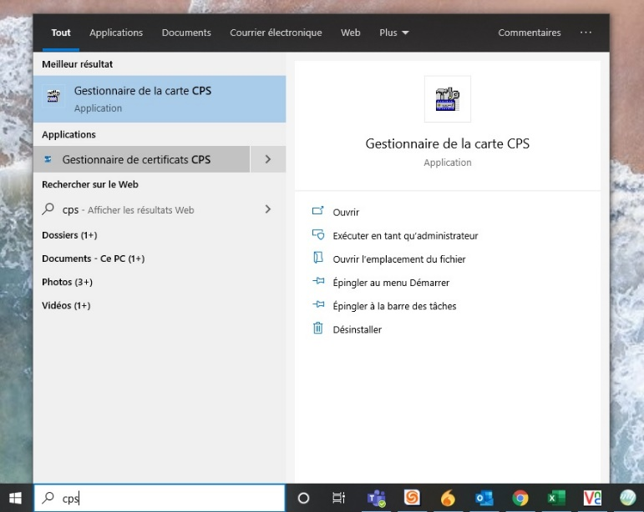Viewport: 644px width, 512px height.
Task: Open Task View in the taskbar
Action: tap(339, 498)
